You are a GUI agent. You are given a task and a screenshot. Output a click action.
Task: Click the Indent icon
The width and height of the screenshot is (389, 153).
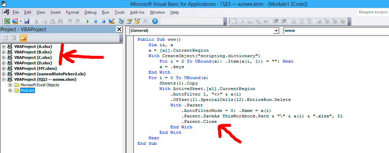276,21
